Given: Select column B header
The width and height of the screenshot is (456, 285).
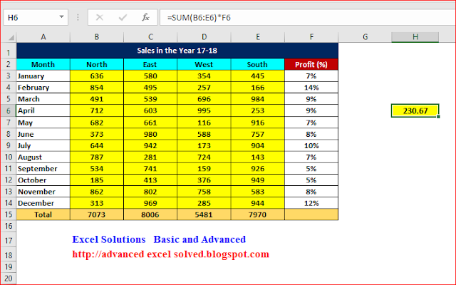Looking at the screenshot, I should point(97,37).
